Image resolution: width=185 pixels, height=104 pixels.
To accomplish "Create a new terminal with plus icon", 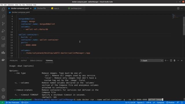I will pos(165,60).
